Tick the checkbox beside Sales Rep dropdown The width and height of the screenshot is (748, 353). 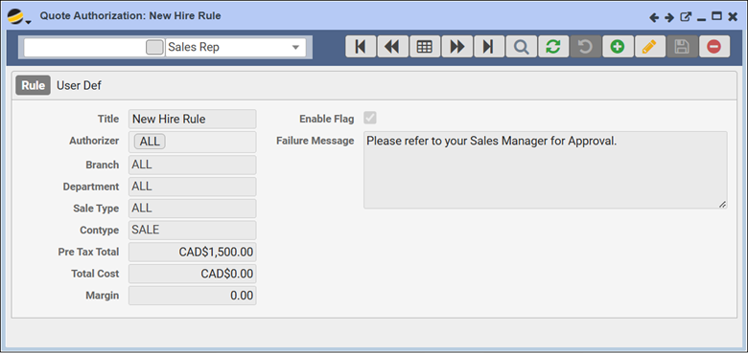154,48
